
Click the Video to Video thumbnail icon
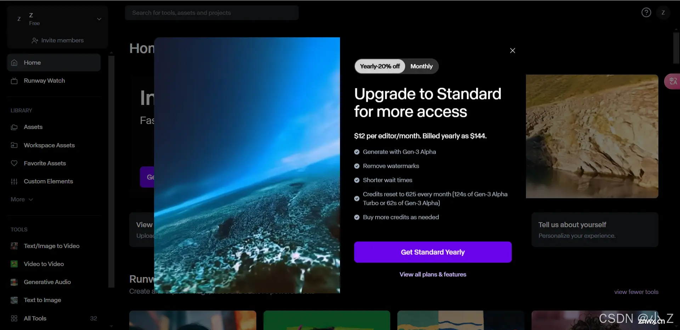(14, 264)
